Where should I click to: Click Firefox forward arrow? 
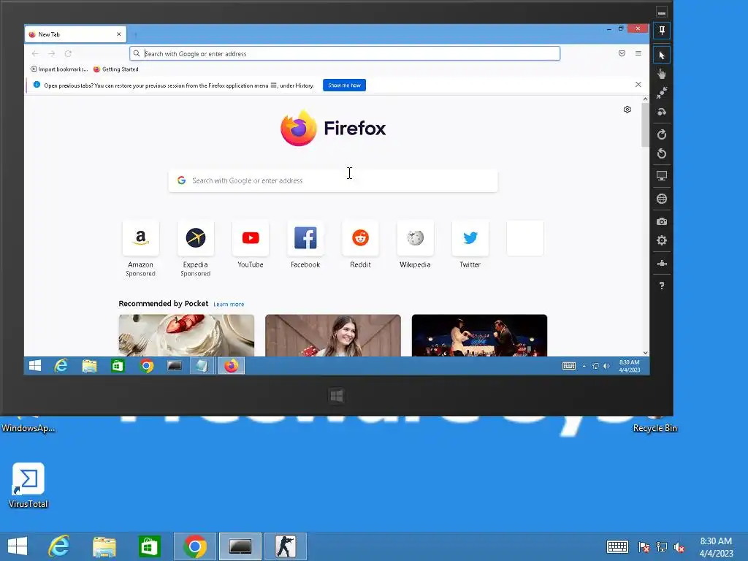pyautogui.click(x=52, y=53)
